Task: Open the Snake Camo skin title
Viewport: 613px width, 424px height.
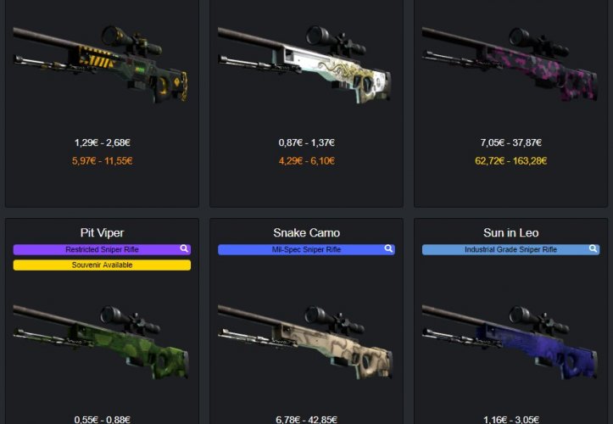Action: click(x=307, y=232)
